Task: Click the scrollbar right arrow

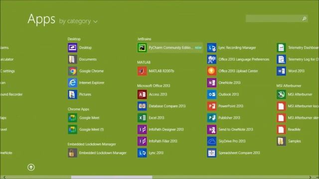Action: click(x=310, y=177)
